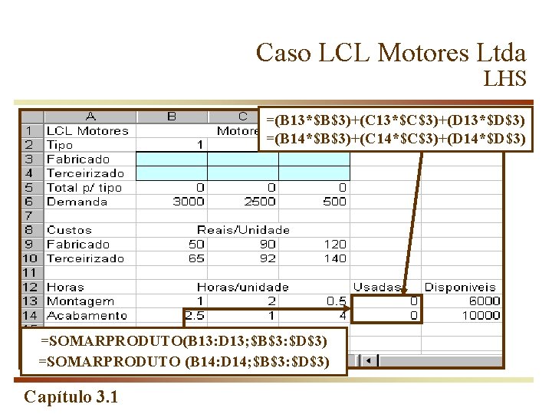Click the blue input cell B3
This screenshot has height=414, width=552.
172,159
